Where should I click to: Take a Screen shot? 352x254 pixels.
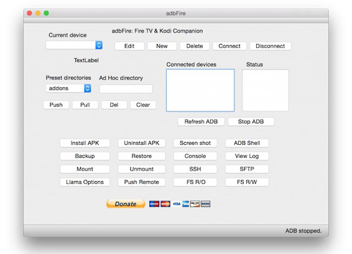pyautogui.click(x=195, y=143)
